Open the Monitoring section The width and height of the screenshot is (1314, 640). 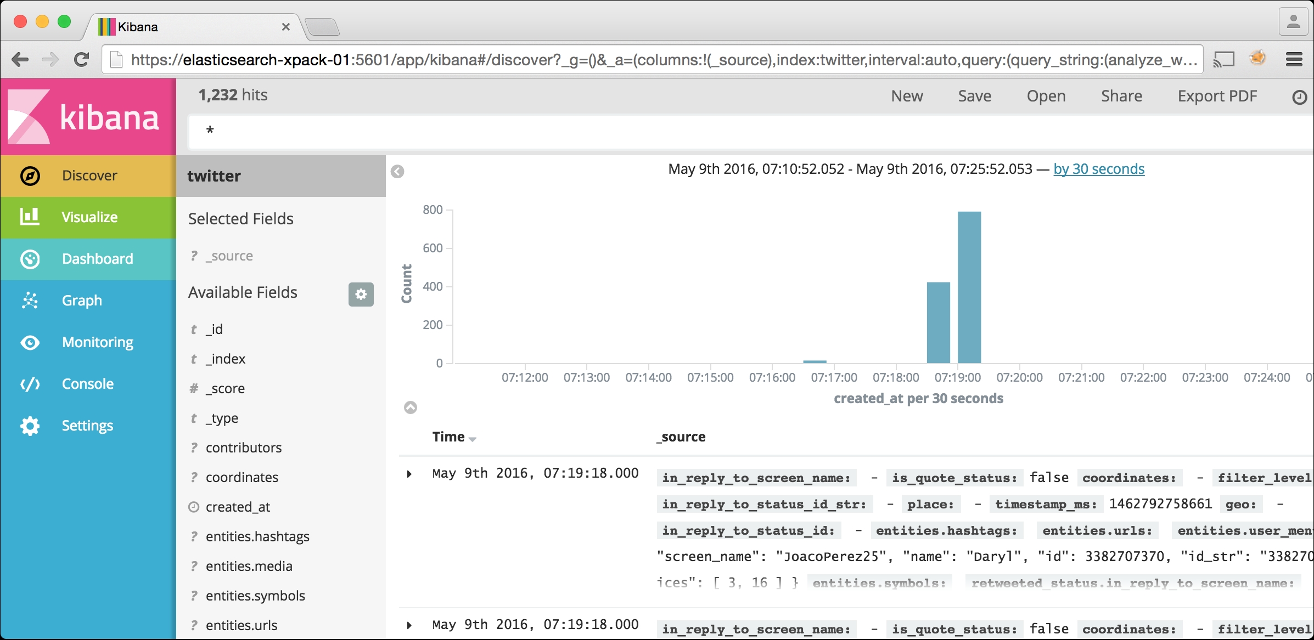point(88,342)
